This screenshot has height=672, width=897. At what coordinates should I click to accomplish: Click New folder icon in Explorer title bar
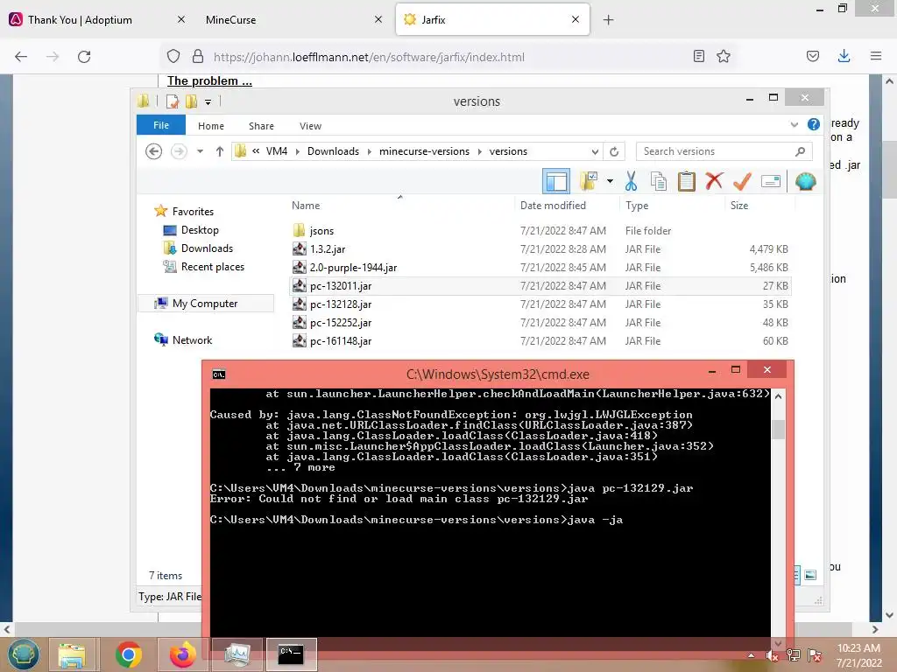pos(192,101)
